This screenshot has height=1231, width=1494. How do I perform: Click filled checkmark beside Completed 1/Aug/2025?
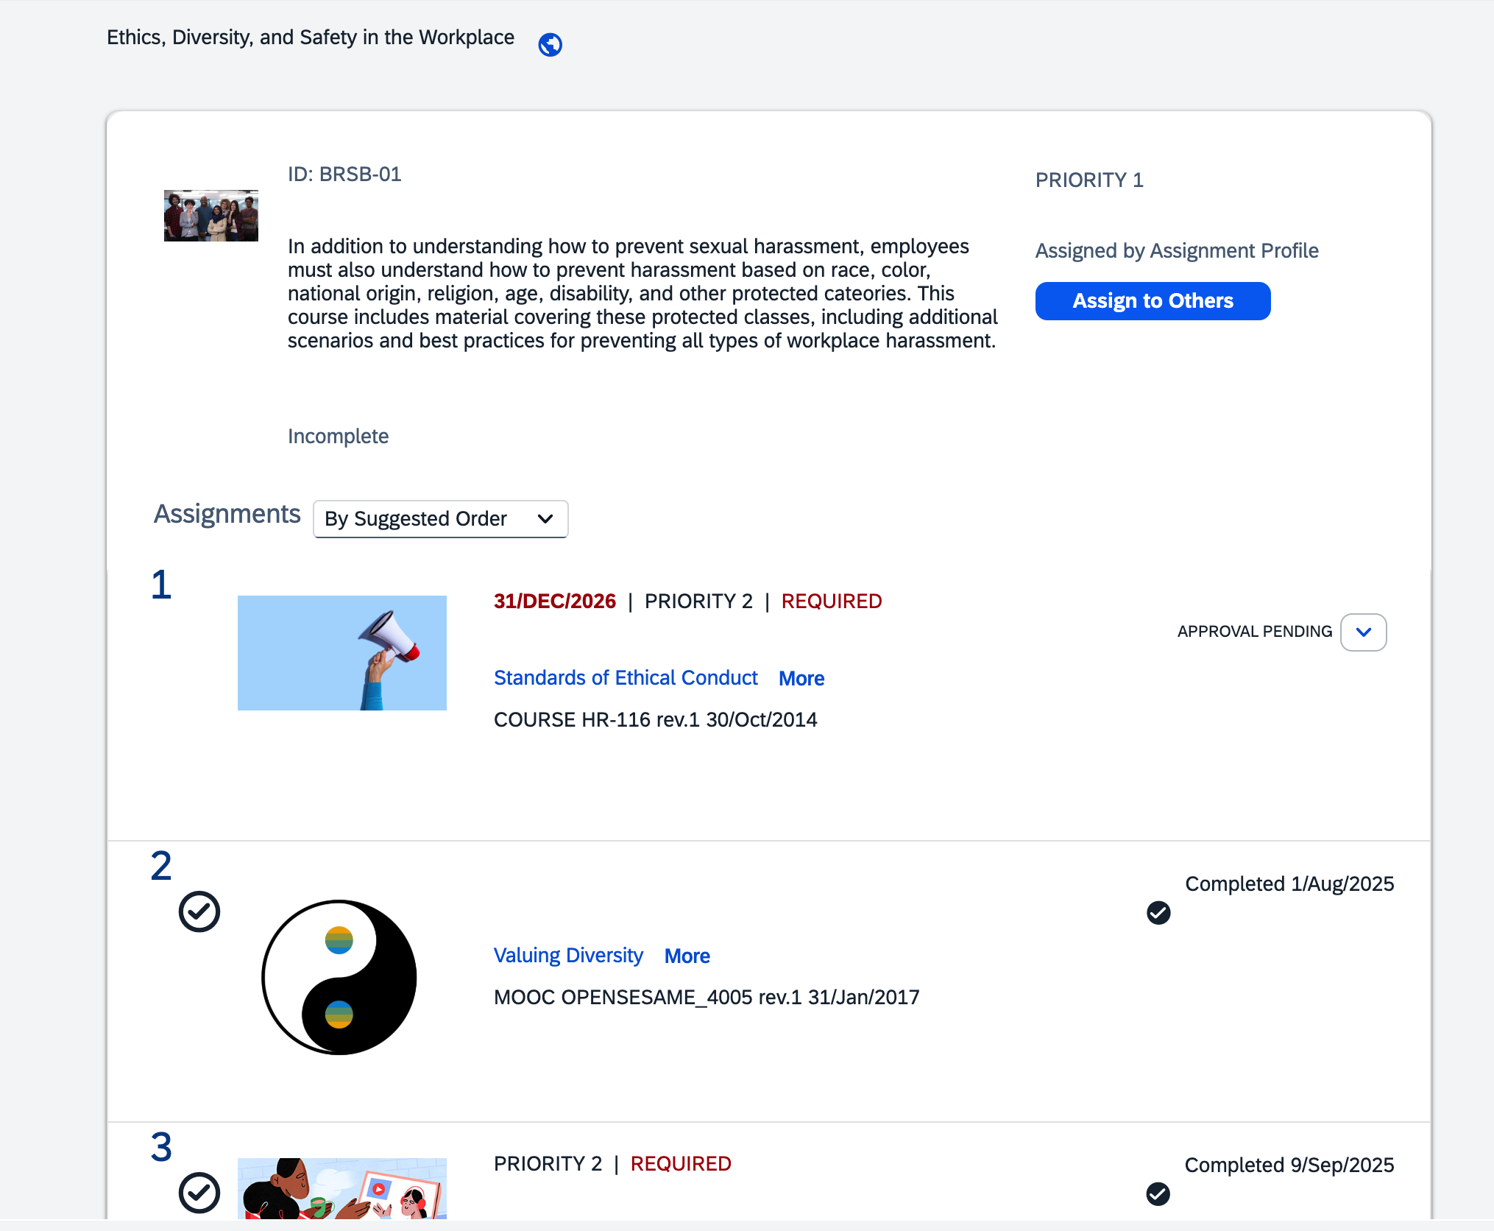pyautogui.click(x=1158, y=913)
